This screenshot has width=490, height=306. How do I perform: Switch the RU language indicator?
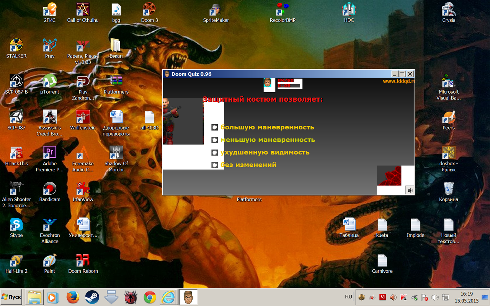click(x=348, y=297)
